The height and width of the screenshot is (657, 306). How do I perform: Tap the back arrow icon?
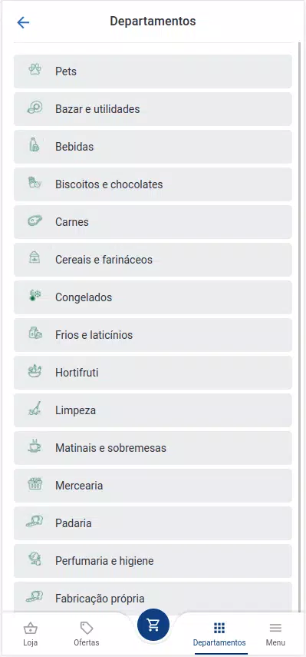pyautogui.click(x=23, y=22)
